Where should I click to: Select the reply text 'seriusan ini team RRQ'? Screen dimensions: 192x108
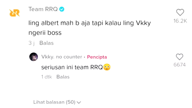click(72, 67)
